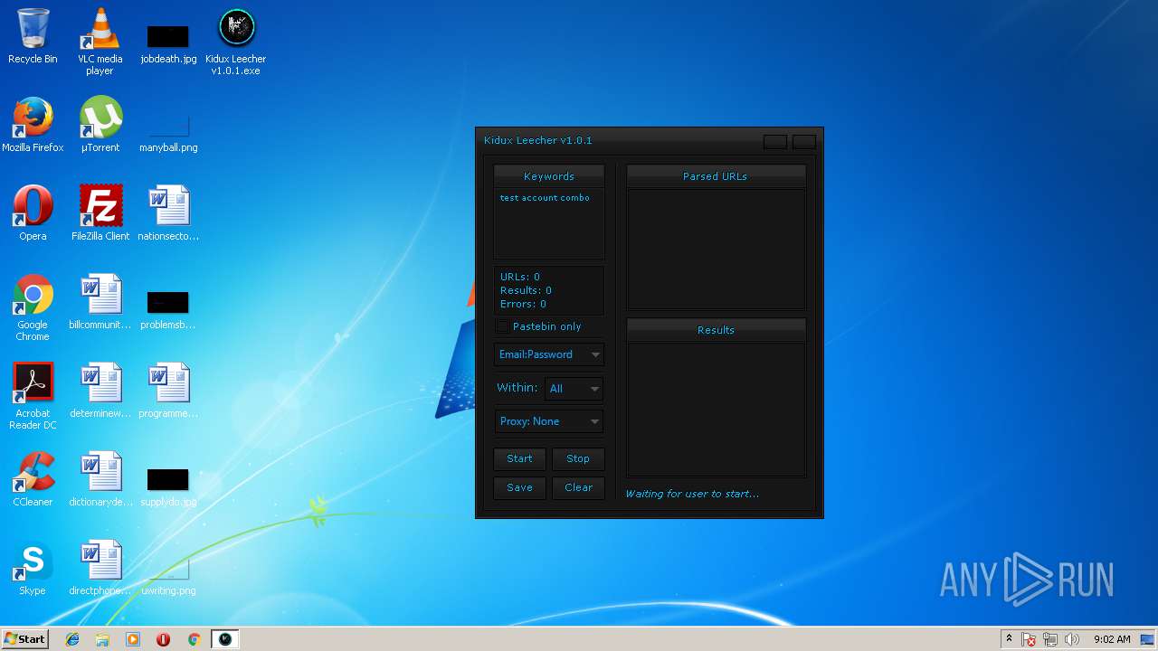Open the Email:Password format dropdown
This screenshot has width=1158, height=651.
click(x=549, y=354)
